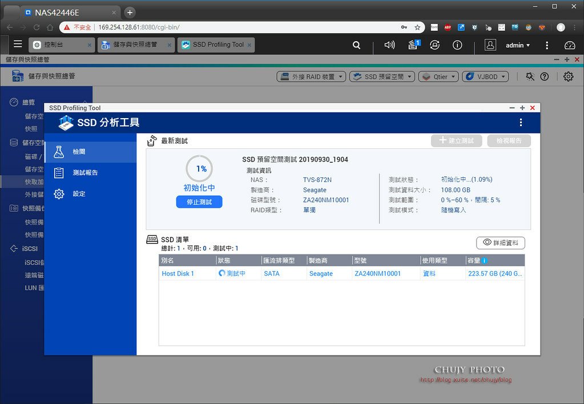Viewport: 584px width, 404px height.
Task: Expand the 外接 RAID 裝置 dropdown
Action: tap(311, 76)
